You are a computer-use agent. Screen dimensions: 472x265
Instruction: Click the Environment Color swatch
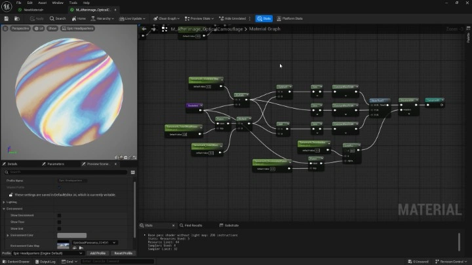pos(71,236)
